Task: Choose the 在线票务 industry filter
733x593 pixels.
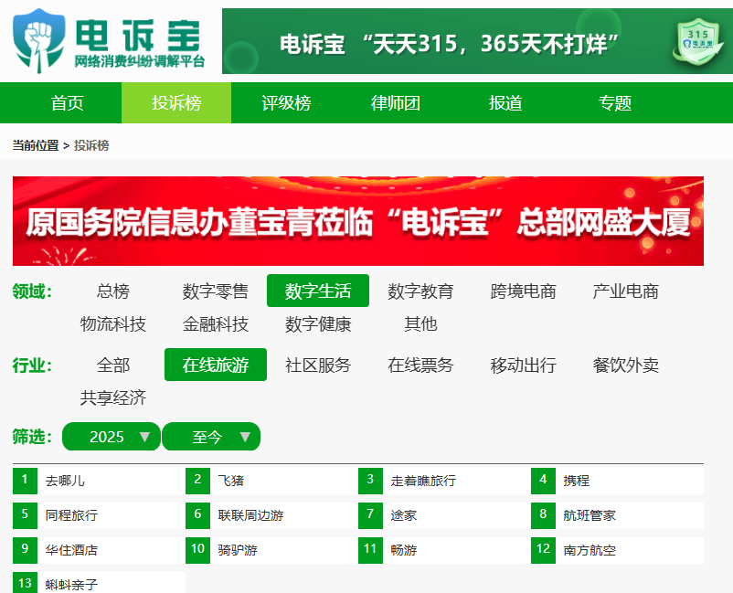Action: [x=420, y=365]
